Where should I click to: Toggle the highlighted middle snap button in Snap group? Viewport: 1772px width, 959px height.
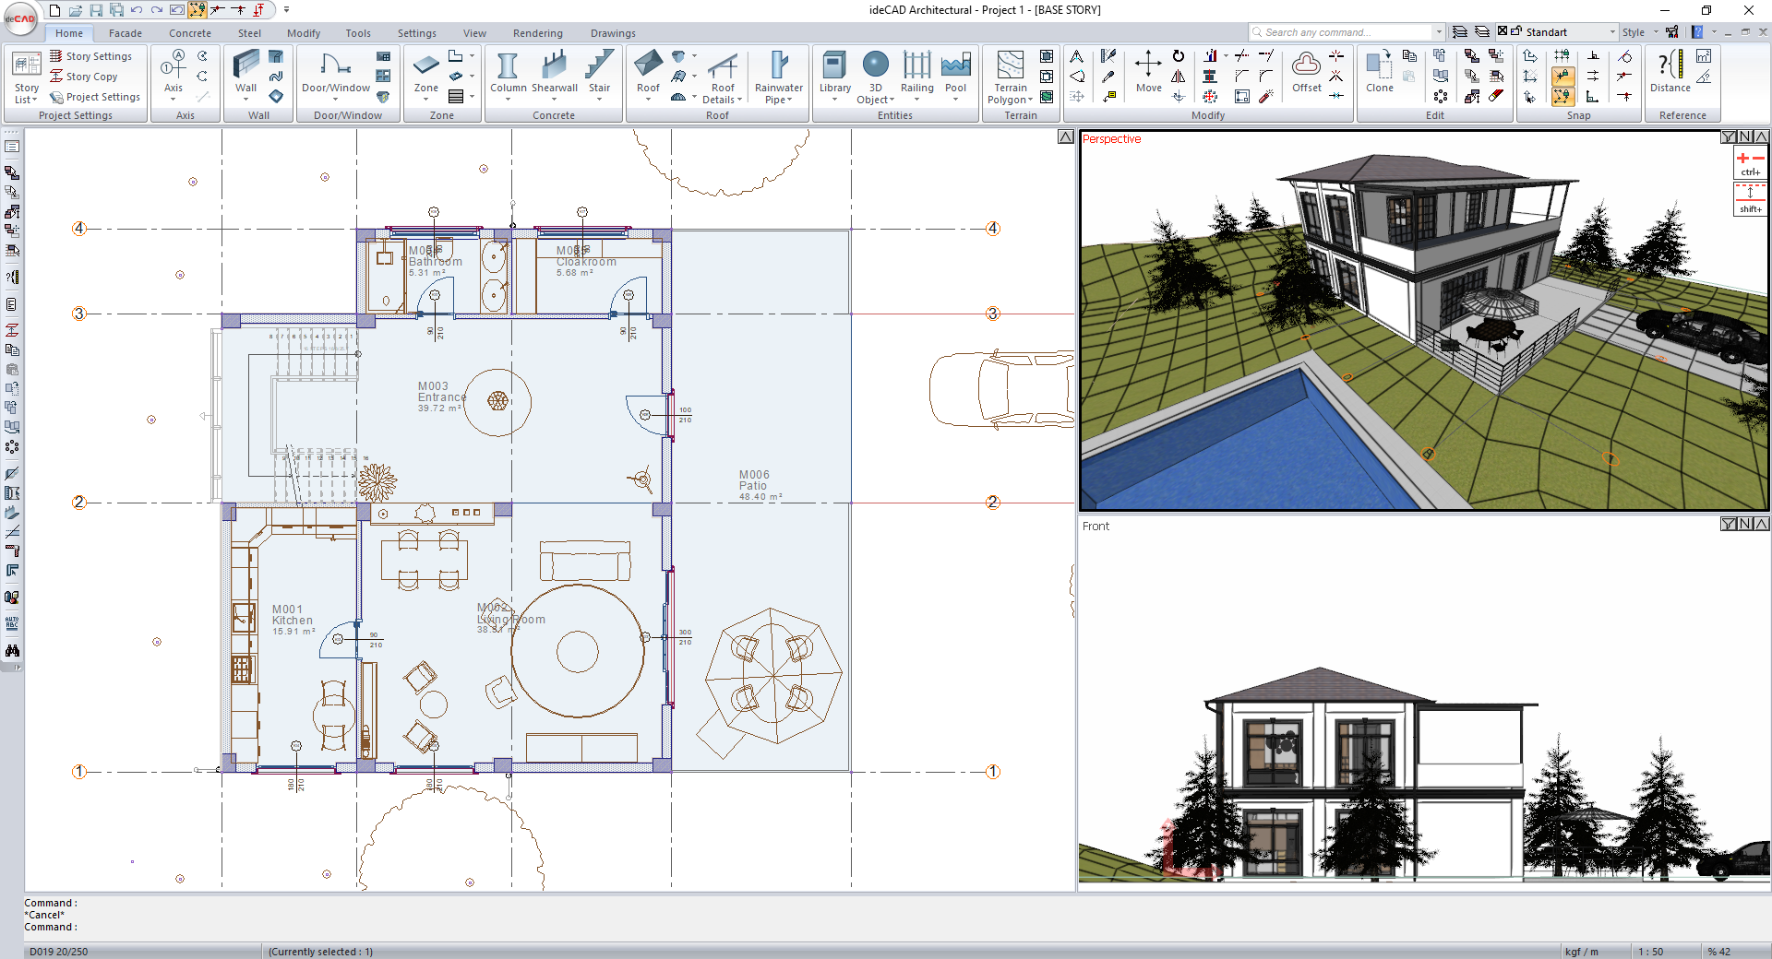(x=1562, y=77)
